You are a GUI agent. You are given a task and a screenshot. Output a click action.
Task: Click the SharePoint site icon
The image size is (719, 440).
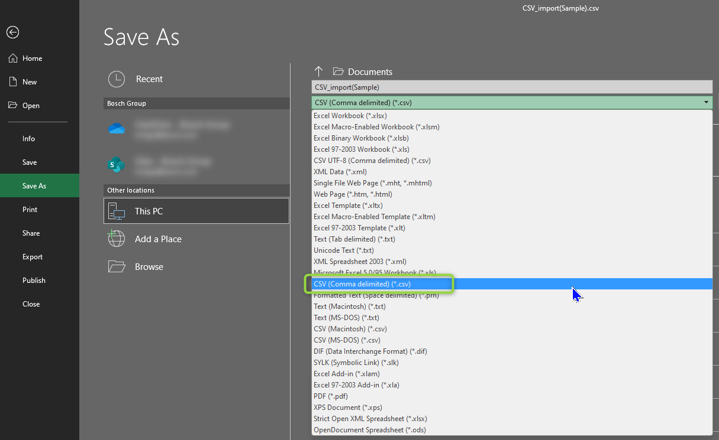point(117,165)
